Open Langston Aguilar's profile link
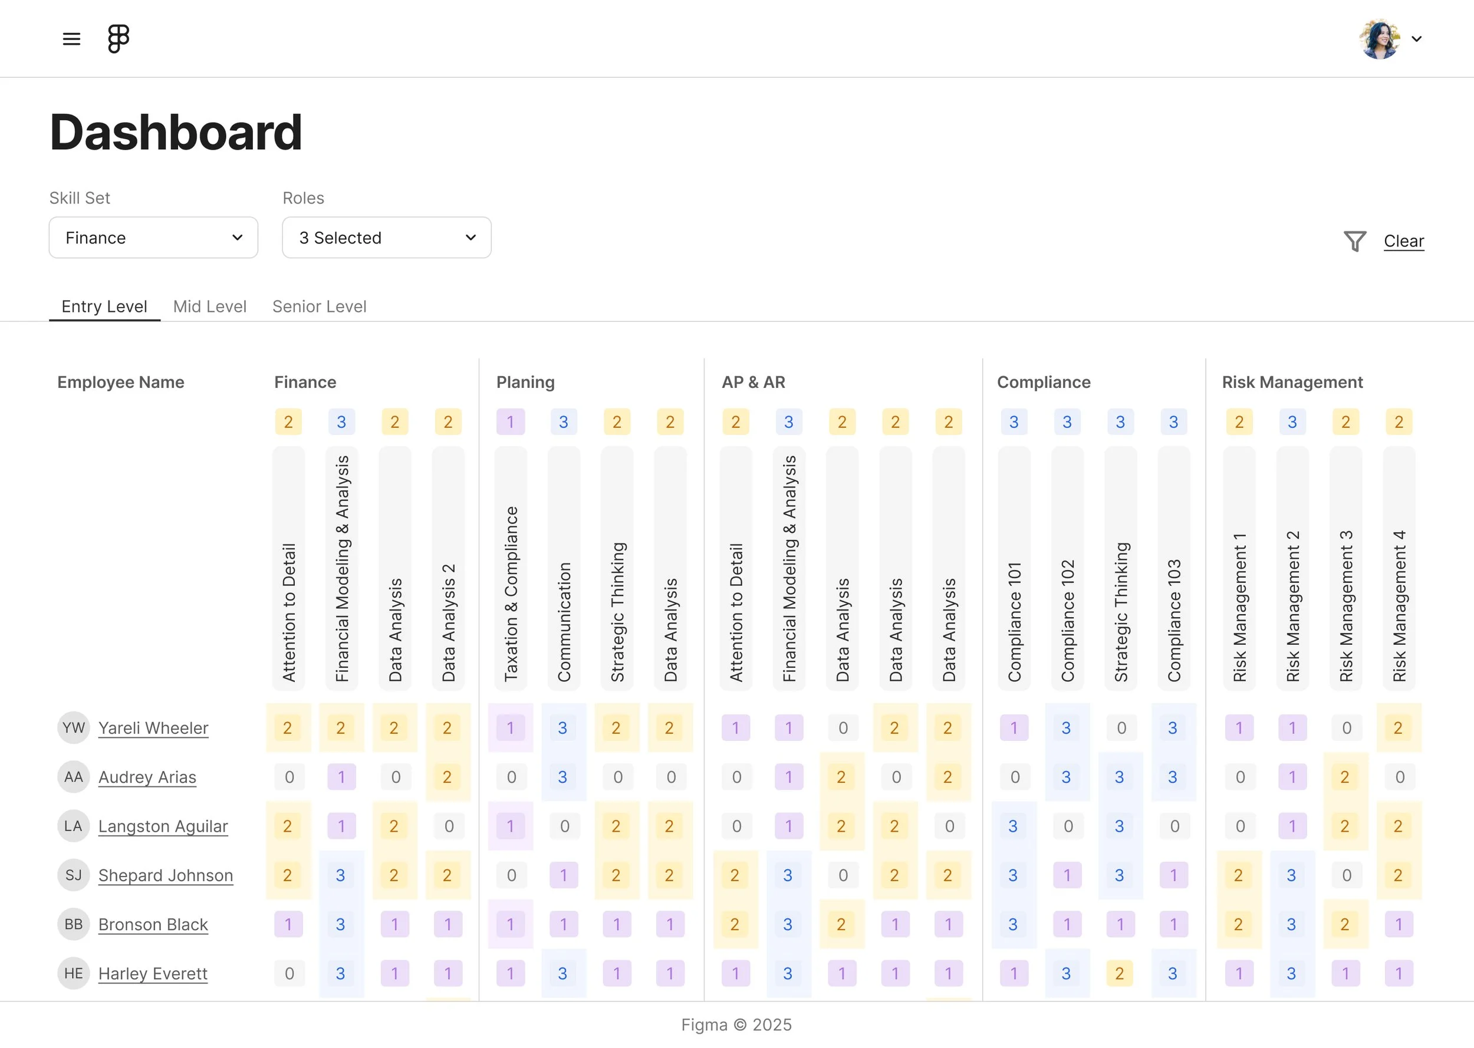Image resolution: width=1474 pixels, height=1048 pixels. (163, 826)
